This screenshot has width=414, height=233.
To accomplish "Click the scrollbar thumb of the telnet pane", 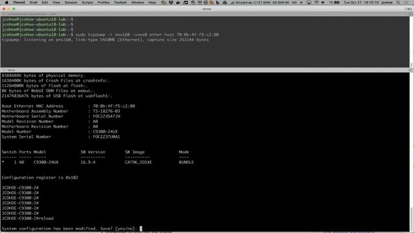I will (411, 219).
